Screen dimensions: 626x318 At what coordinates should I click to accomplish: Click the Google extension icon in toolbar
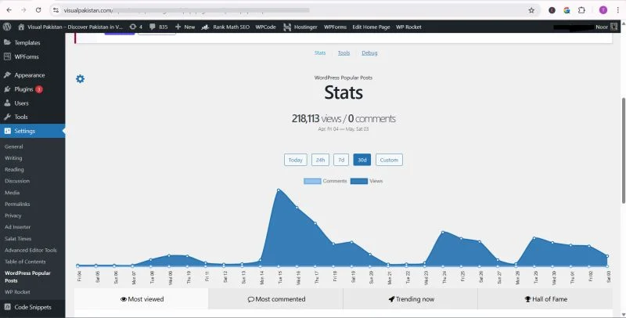point(567,10)
